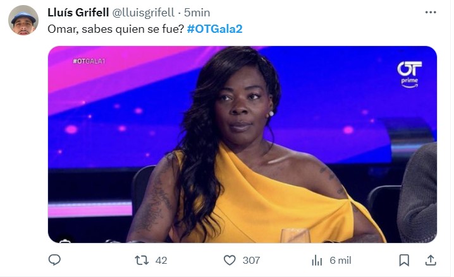This screenshot has height=277, width=454.
Task: Click the 5min timestamp
Action: coord(197,13)
